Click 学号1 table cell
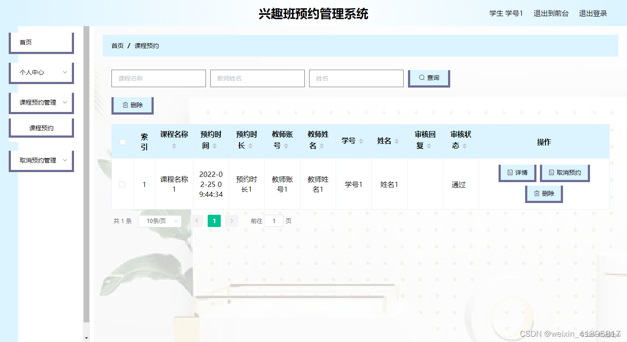The height and width of the screenshot is (342, 627). (354, 184)
